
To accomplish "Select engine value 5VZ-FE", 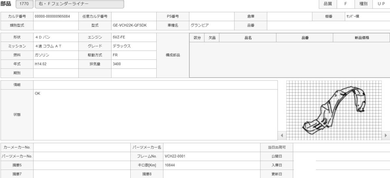I will (119, 37).
